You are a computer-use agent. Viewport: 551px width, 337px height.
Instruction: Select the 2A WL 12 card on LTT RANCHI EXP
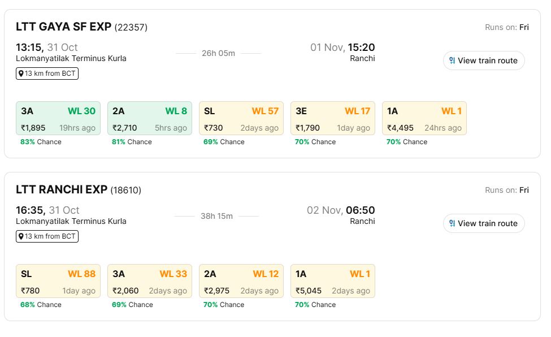click(241, 281)
